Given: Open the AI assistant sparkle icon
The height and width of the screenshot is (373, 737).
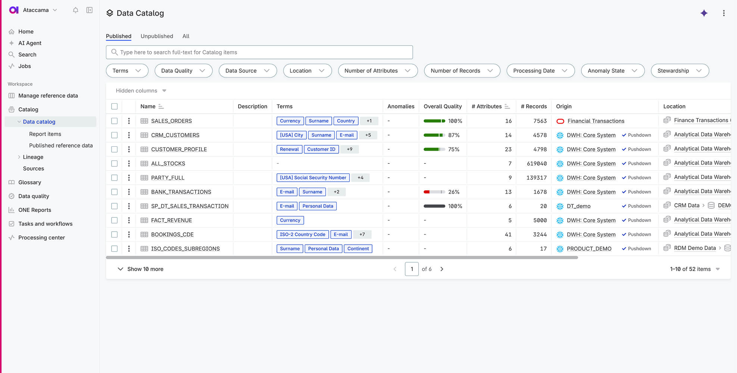Looking at the screenshot, I should coord(704,13).
